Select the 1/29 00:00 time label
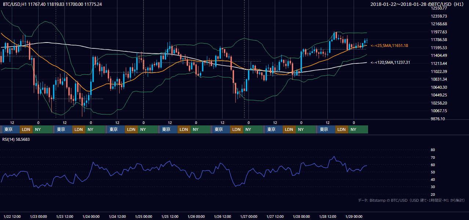Viewport: 469px width, 220px height. coord(354,216)
